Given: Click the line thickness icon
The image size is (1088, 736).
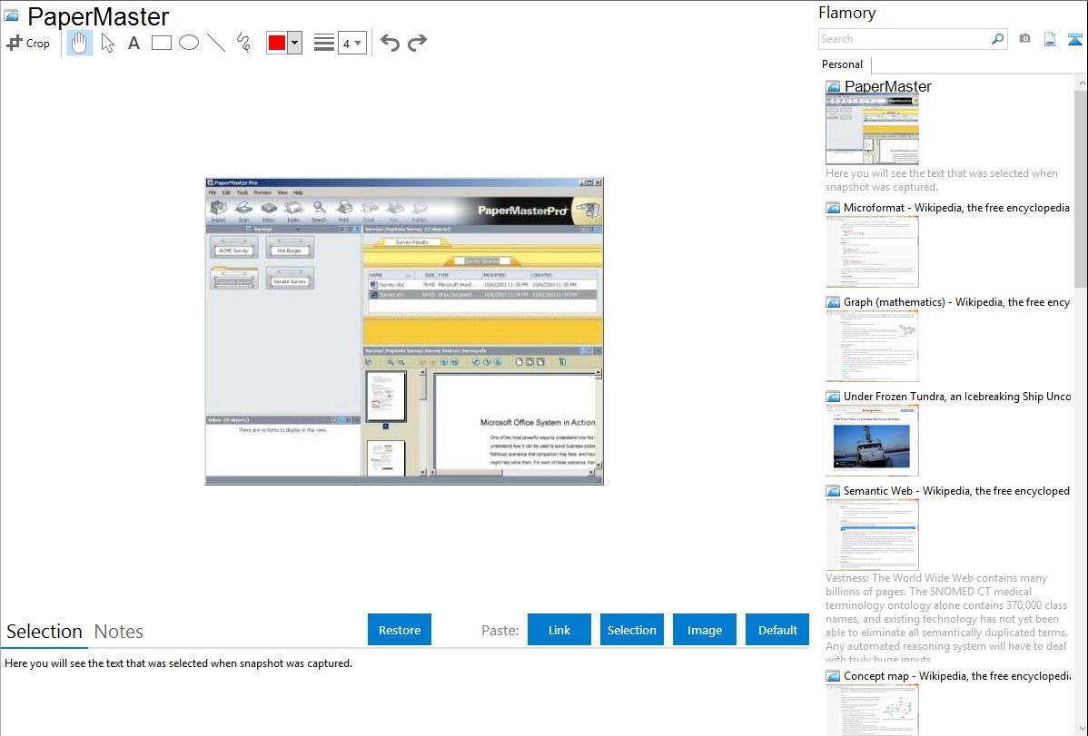Looking at the screenshot, I should (324, 43).
